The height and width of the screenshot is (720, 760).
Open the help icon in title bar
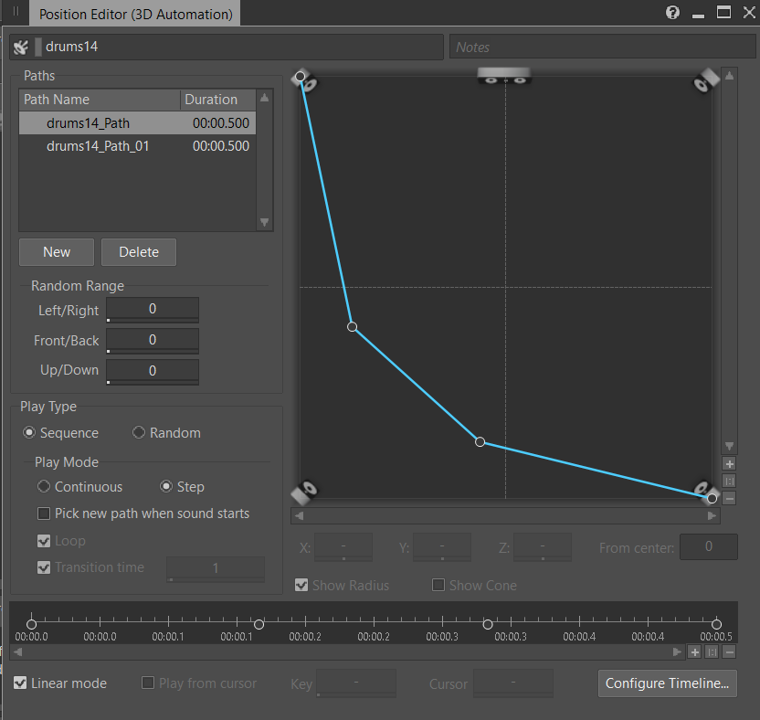pos(672,12)
